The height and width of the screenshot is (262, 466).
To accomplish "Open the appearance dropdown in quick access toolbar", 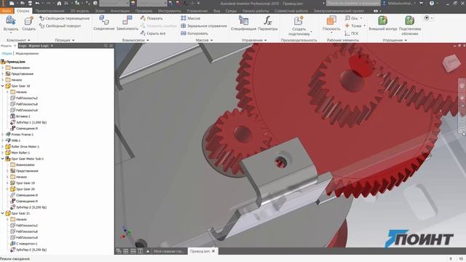I will pos(152,3).
